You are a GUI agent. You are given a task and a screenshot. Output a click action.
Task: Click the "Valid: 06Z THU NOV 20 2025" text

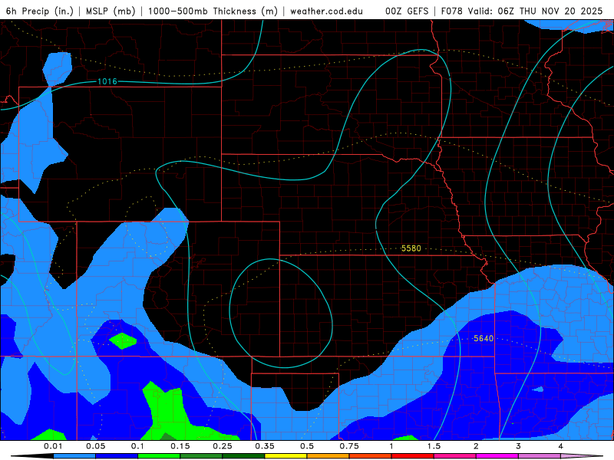[x=534, y=11]
